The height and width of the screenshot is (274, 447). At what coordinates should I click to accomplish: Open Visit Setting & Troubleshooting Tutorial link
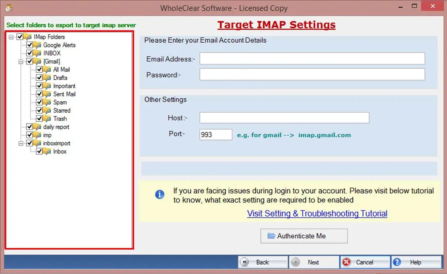(317, 214)
